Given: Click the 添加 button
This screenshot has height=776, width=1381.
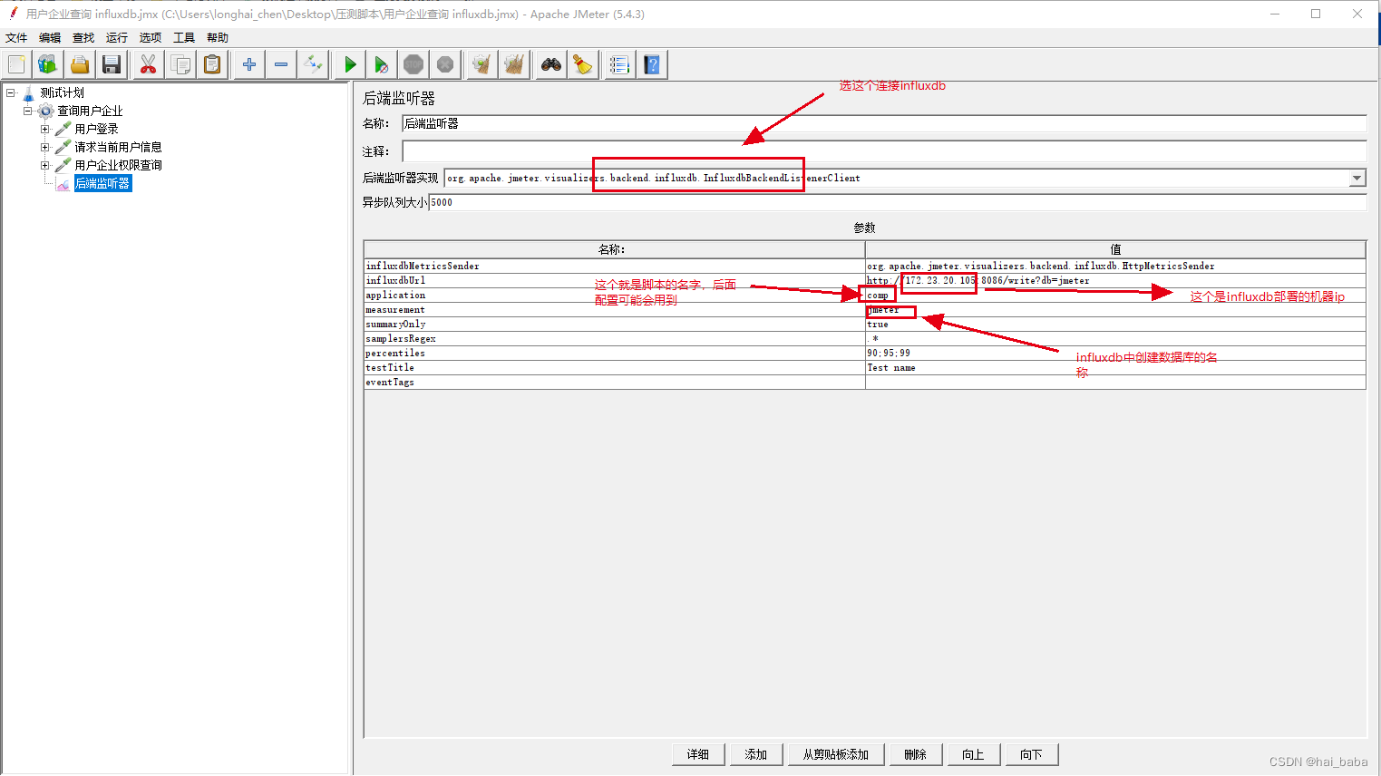Looking at the screenshot, I should tap(756, 754).
